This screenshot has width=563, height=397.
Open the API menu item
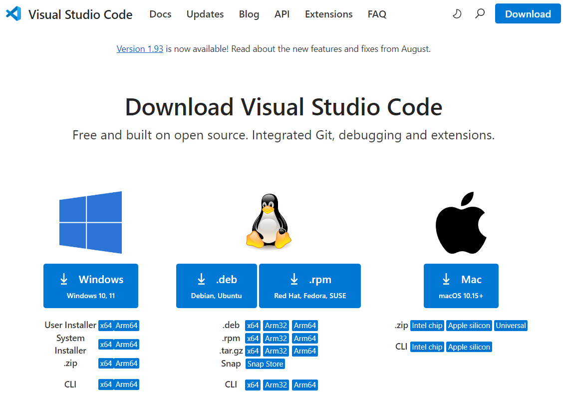282,14
